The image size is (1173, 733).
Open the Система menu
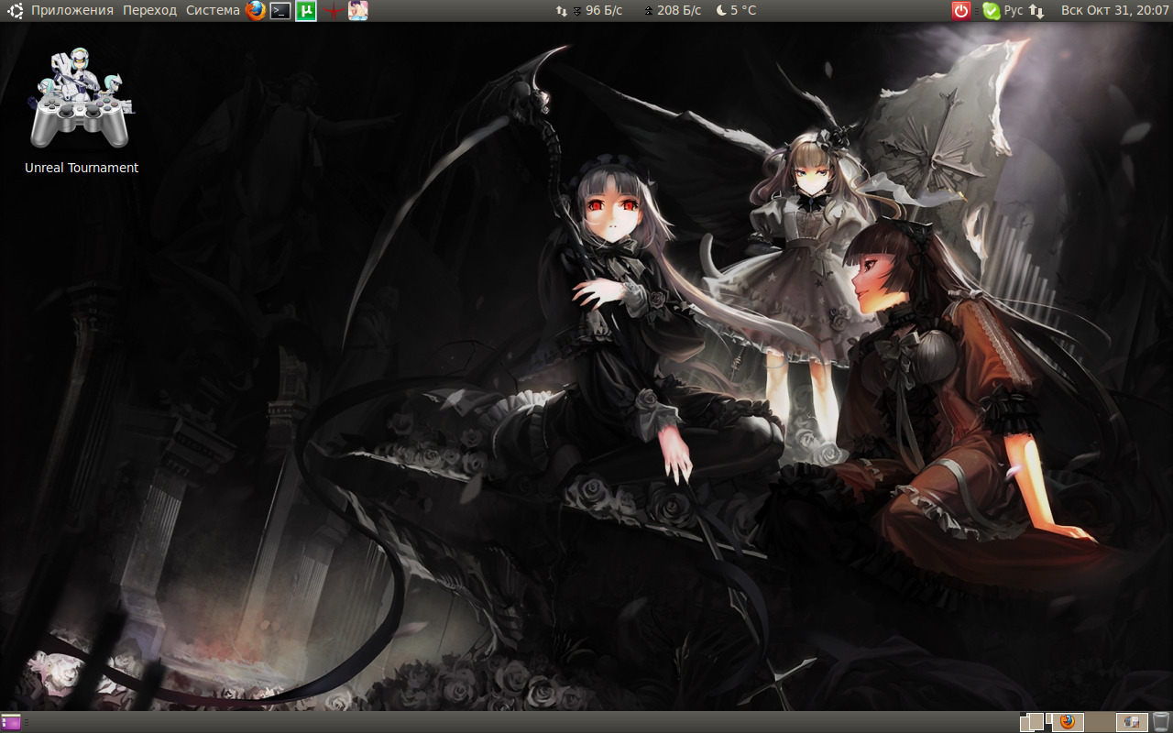213,10
